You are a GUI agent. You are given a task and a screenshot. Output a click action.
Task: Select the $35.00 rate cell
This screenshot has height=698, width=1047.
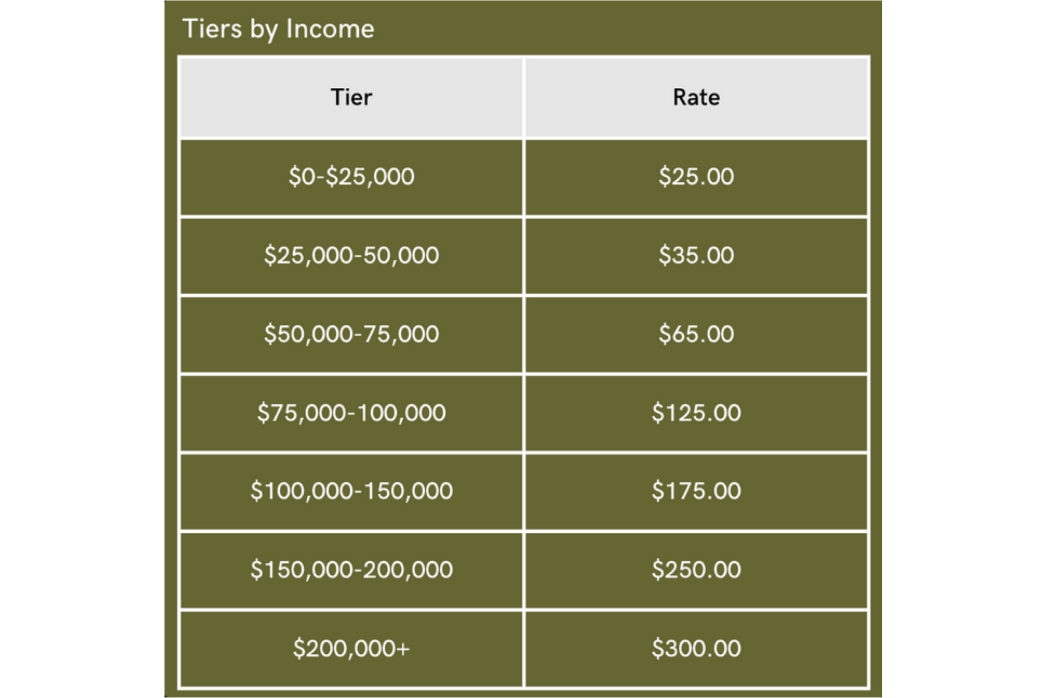[696, 255]
